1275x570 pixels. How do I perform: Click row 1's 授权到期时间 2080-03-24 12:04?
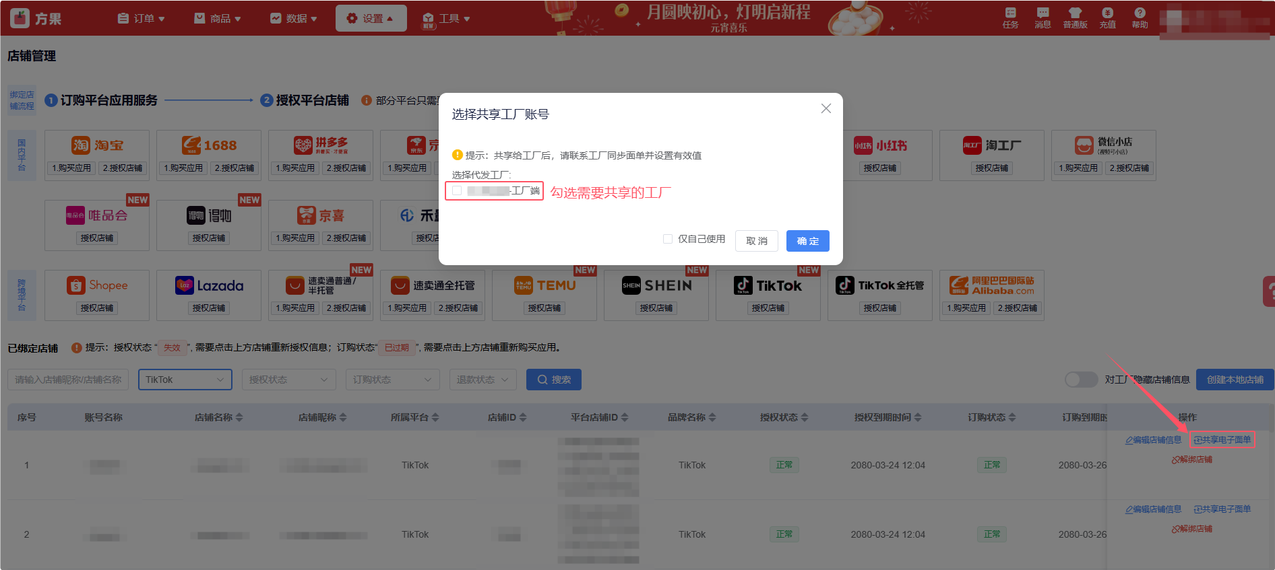pyautogui.click(x=888, y=465)
